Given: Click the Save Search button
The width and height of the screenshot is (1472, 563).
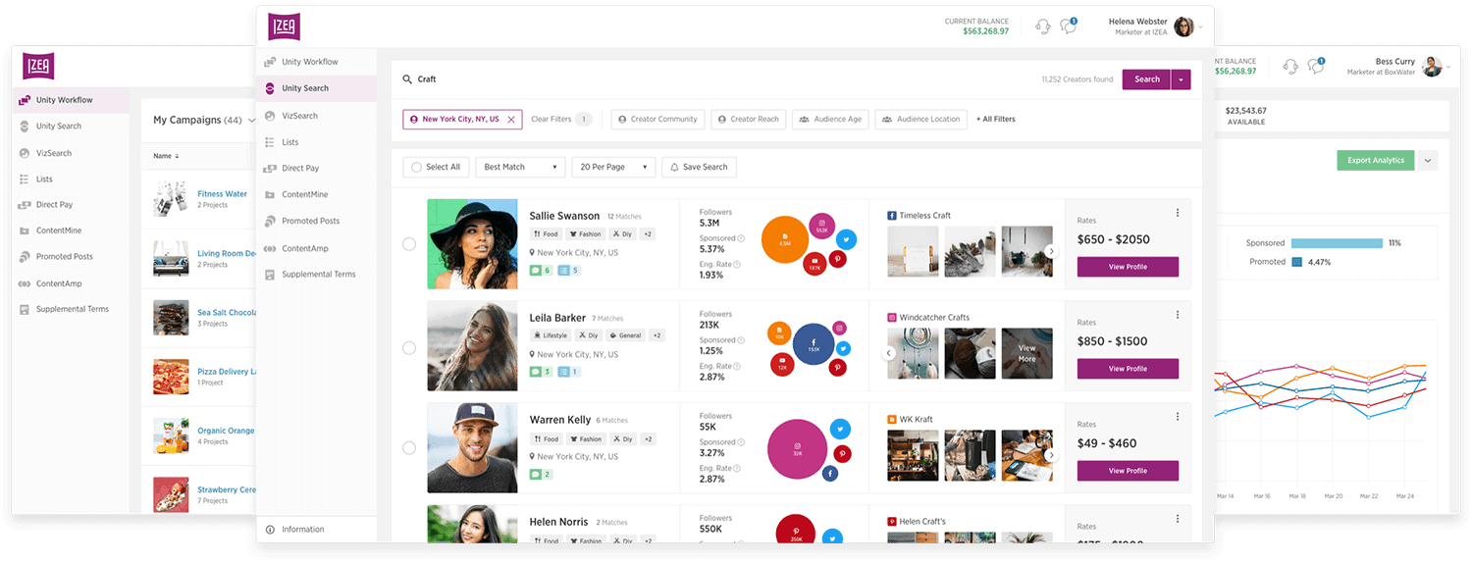Looking at the screenshot, I should point(699,168).
